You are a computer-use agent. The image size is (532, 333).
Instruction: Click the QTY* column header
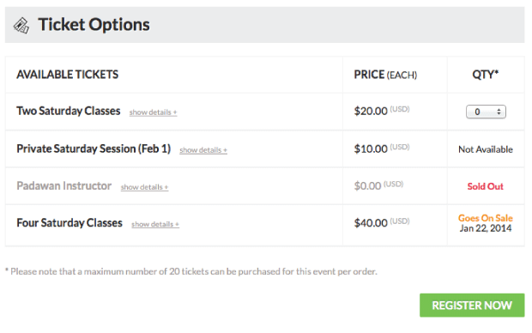[x=486, y=75]
